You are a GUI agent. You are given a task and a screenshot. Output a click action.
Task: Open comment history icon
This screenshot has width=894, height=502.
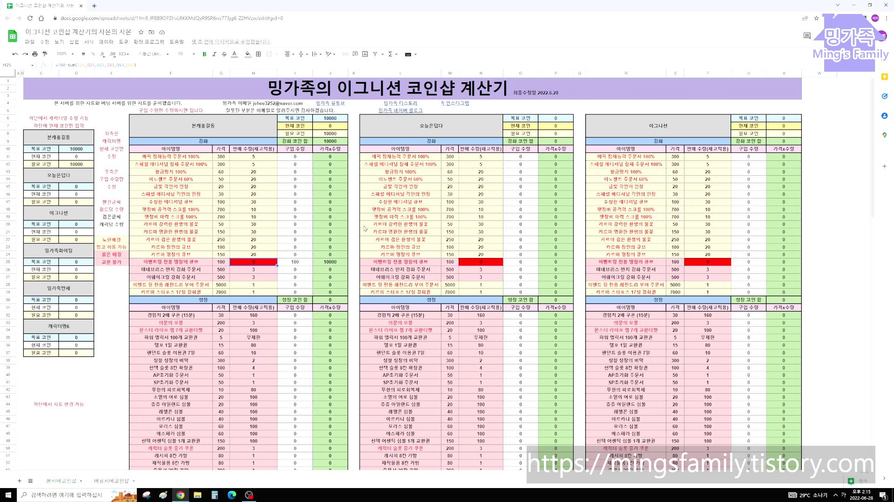[807, 36]
